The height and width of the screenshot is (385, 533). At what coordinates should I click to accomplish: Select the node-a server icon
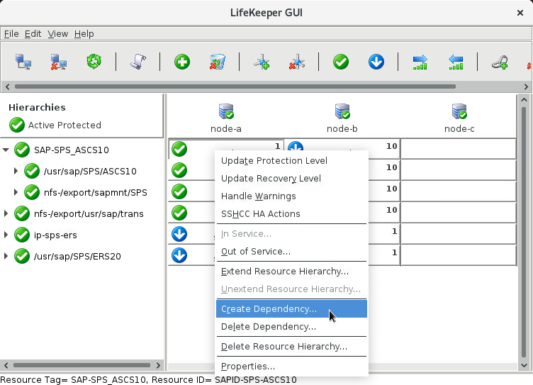226,111
